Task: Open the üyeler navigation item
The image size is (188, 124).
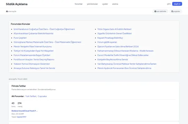Action: point(105,4)
